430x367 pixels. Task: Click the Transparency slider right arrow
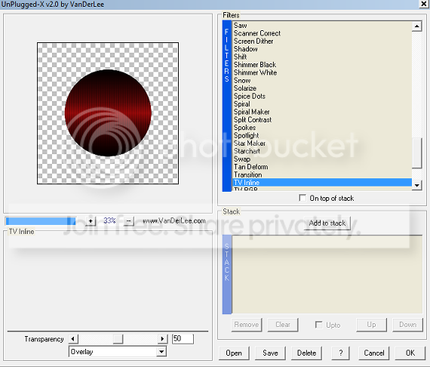point(162,339)
